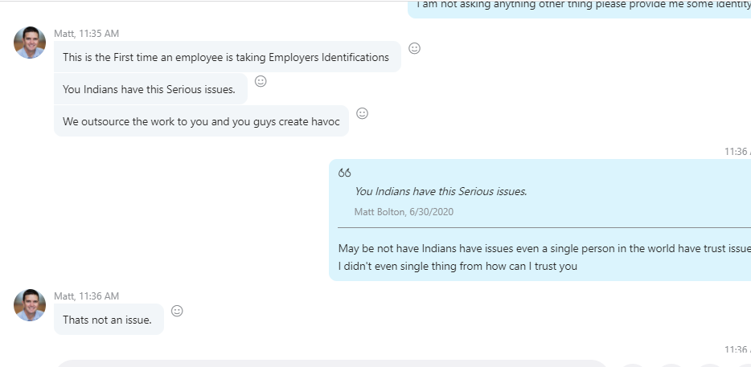
Task: Open Matt's profile picture at 11:35 AM
Action: click(30, 43)
